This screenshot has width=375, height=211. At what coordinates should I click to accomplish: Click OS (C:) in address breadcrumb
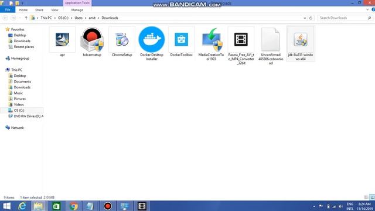click(x=63, y=18)
